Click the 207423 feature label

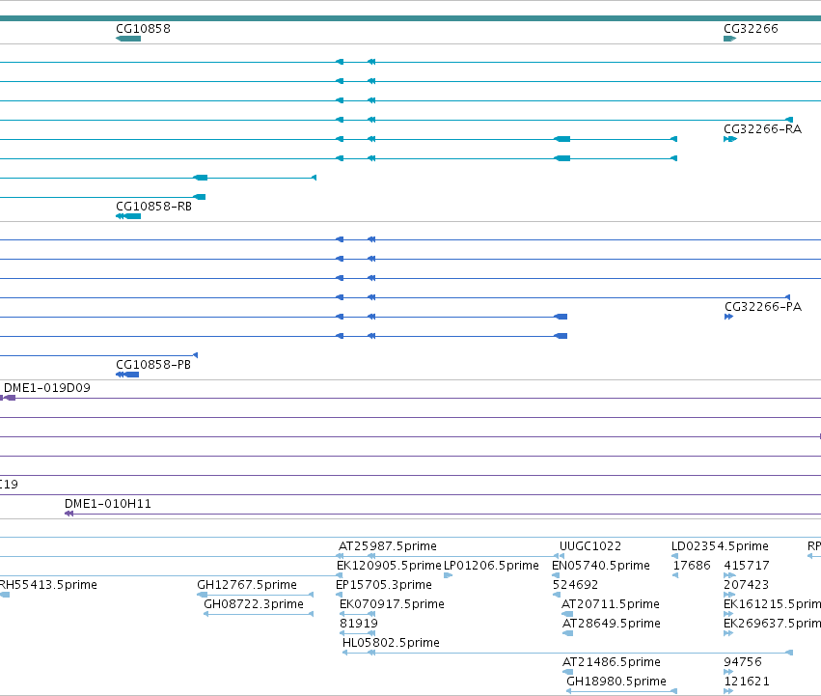point(747,585)
